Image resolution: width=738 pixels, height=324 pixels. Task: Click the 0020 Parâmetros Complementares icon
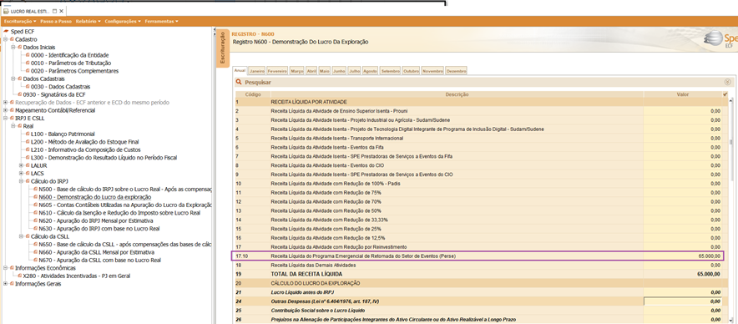pyautogui.click(x=28, y=71)
